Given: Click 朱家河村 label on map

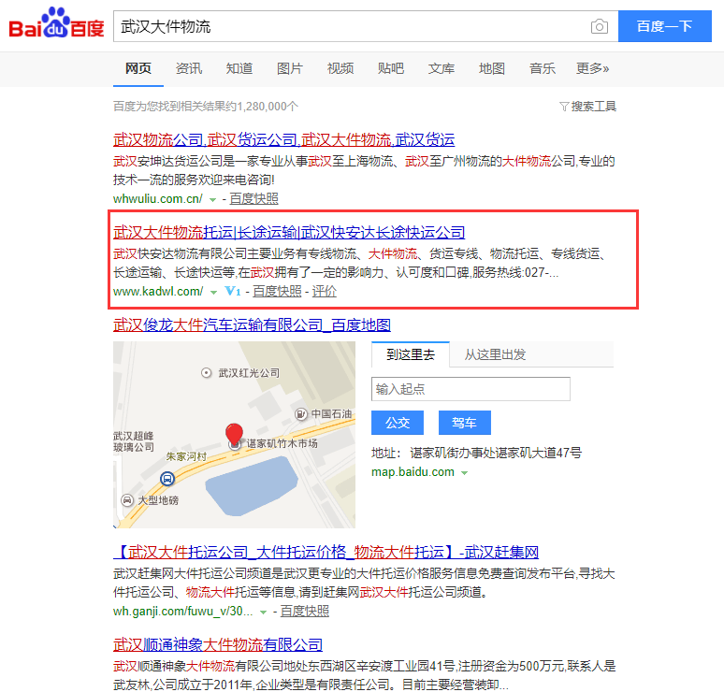Looking at the screenshot, I should [186, 456].
